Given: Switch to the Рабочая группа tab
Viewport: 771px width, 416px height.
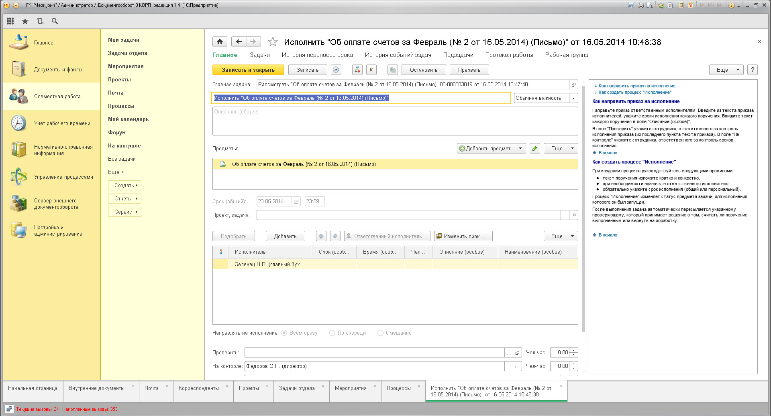Looking at the screenshot, I should (x=567, y=55).
